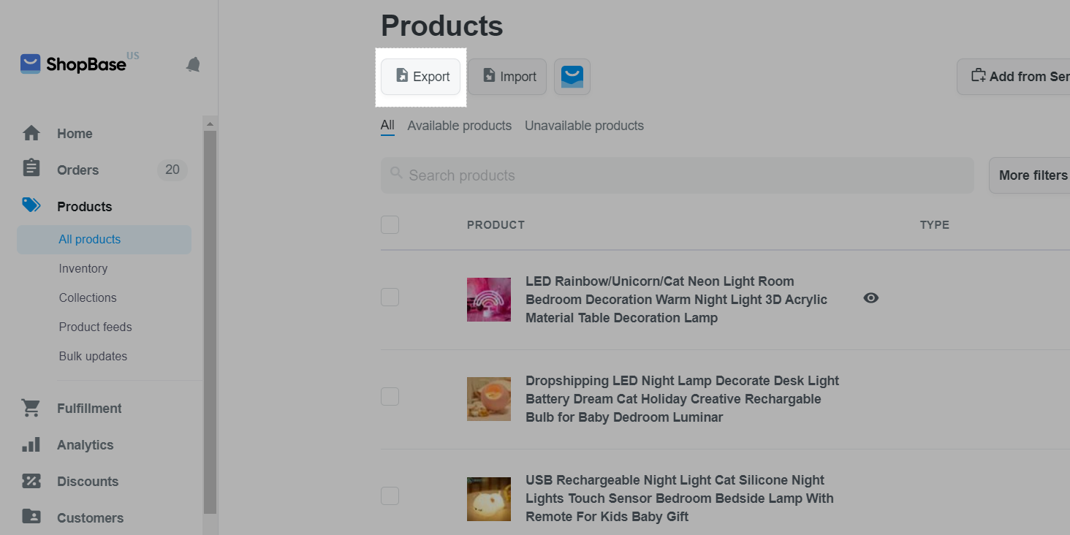1070x535 pixels.
Task: Select the Dropshipping LED Night Lamp checkbox
Action: [390, 397]
